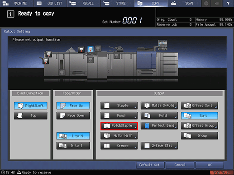The height and width of the screenshot is (175, 234).
Task: Select the blue highlighted output tray icon
Action: point(91,49)
